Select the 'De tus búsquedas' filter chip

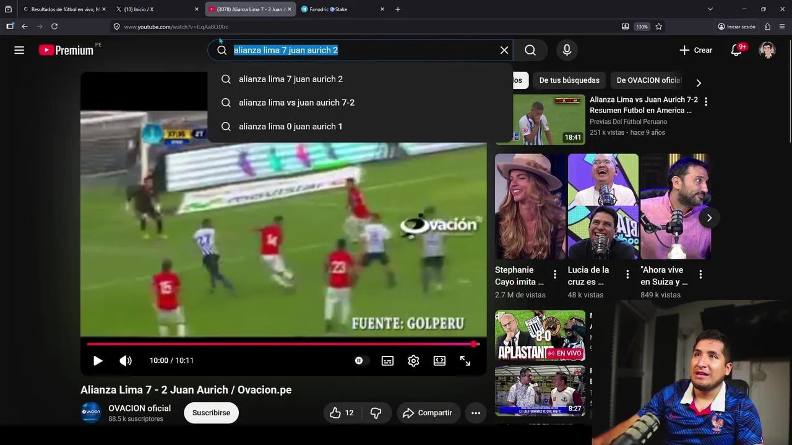point(569,80)
